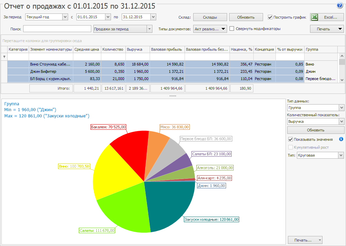Viewport: 346px width, 246px height.
Task: Open the За период dropdown (Текущий год)
Action: tap(65, 17)
